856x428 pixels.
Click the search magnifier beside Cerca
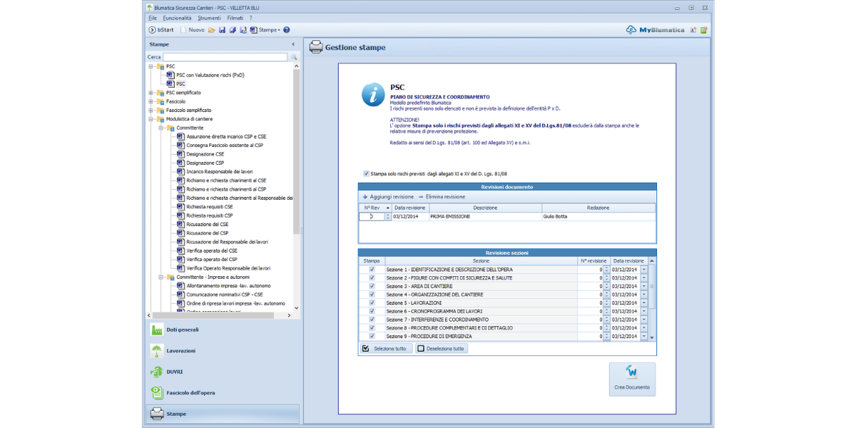pos(293,56)
